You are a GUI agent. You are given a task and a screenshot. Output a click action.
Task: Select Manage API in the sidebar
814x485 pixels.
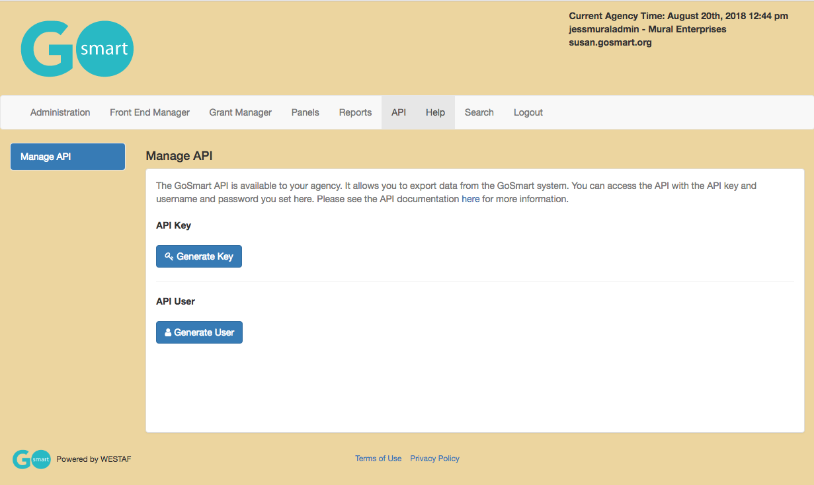(67, 157)
